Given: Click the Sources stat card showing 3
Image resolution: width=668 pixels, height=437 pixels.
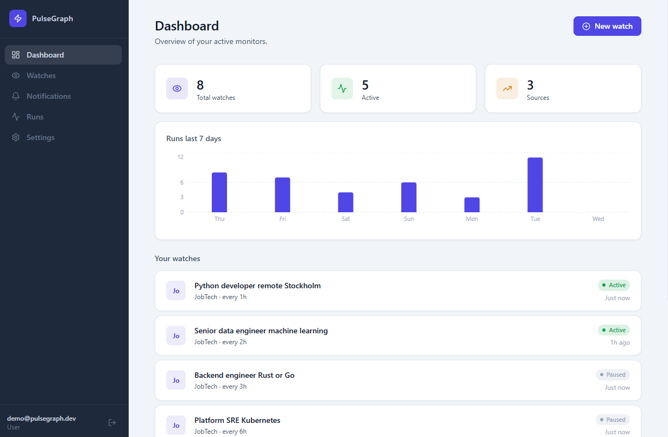Looking at the screenshot, I should pyautogui.click(x=563, y=88).
